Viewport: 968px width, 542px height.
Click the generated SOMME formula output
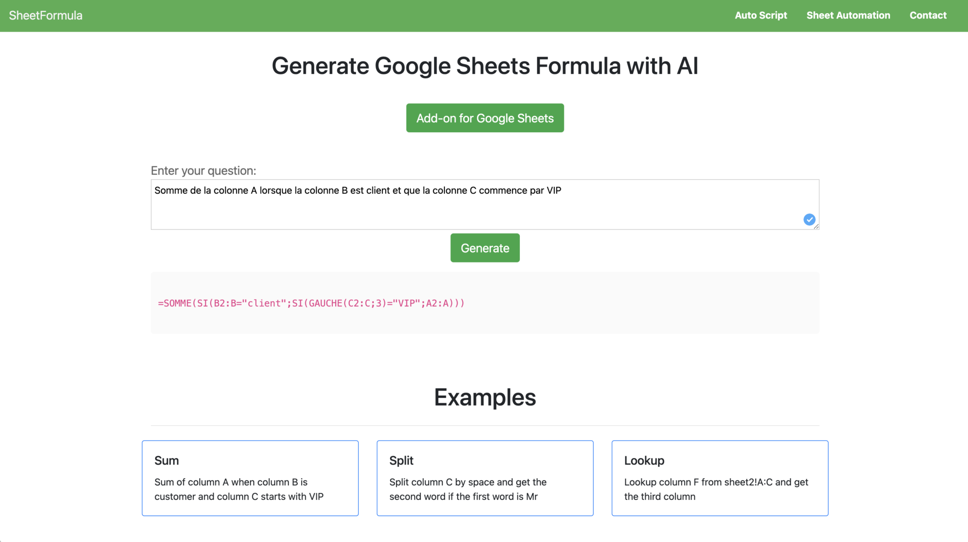(x=311, y=303)
